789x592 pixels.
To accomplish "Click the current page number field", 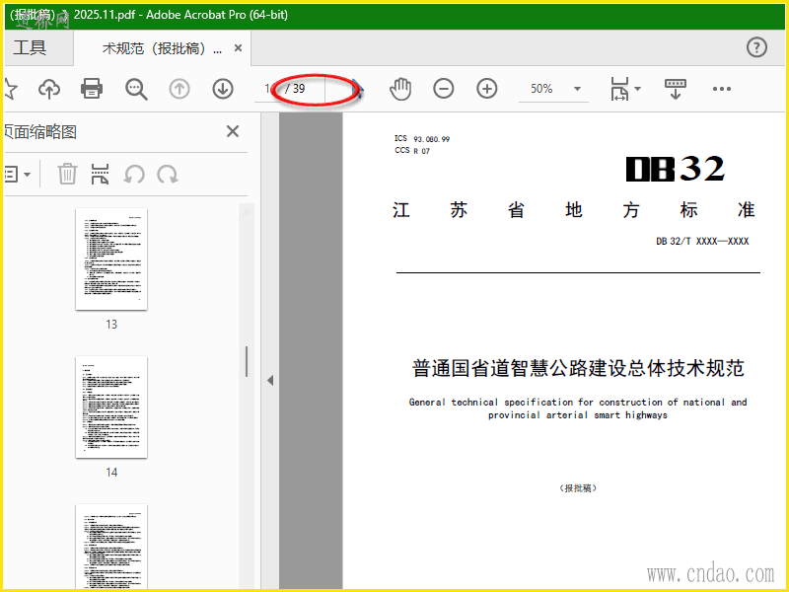I will [266, 89].
